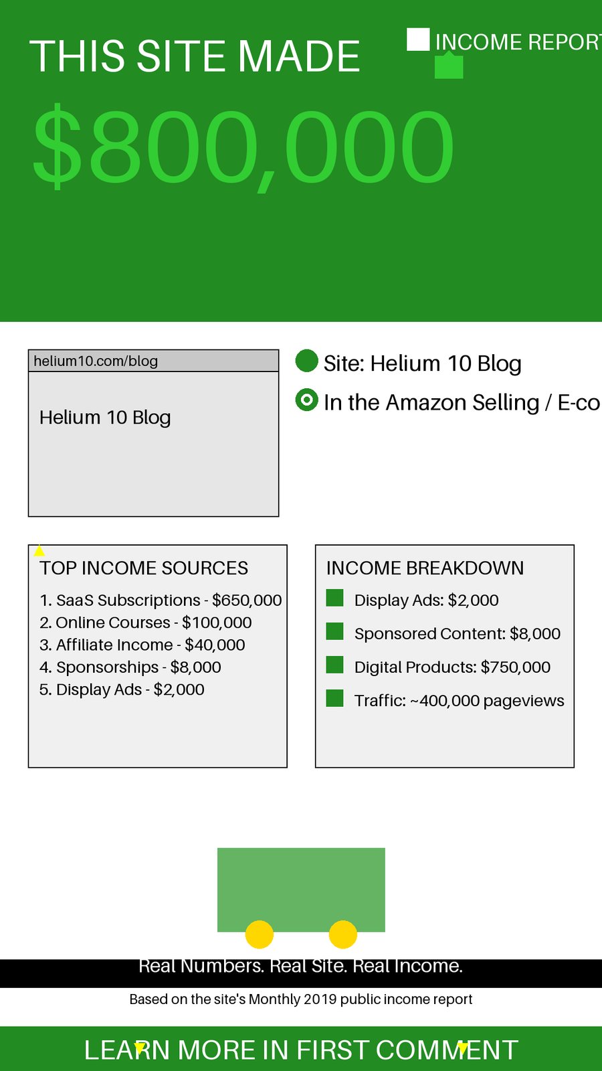The width and height of the screenshot is (602, 1071).
Task: Click the green square next to Sponsored Content
Action: [334, 631]
